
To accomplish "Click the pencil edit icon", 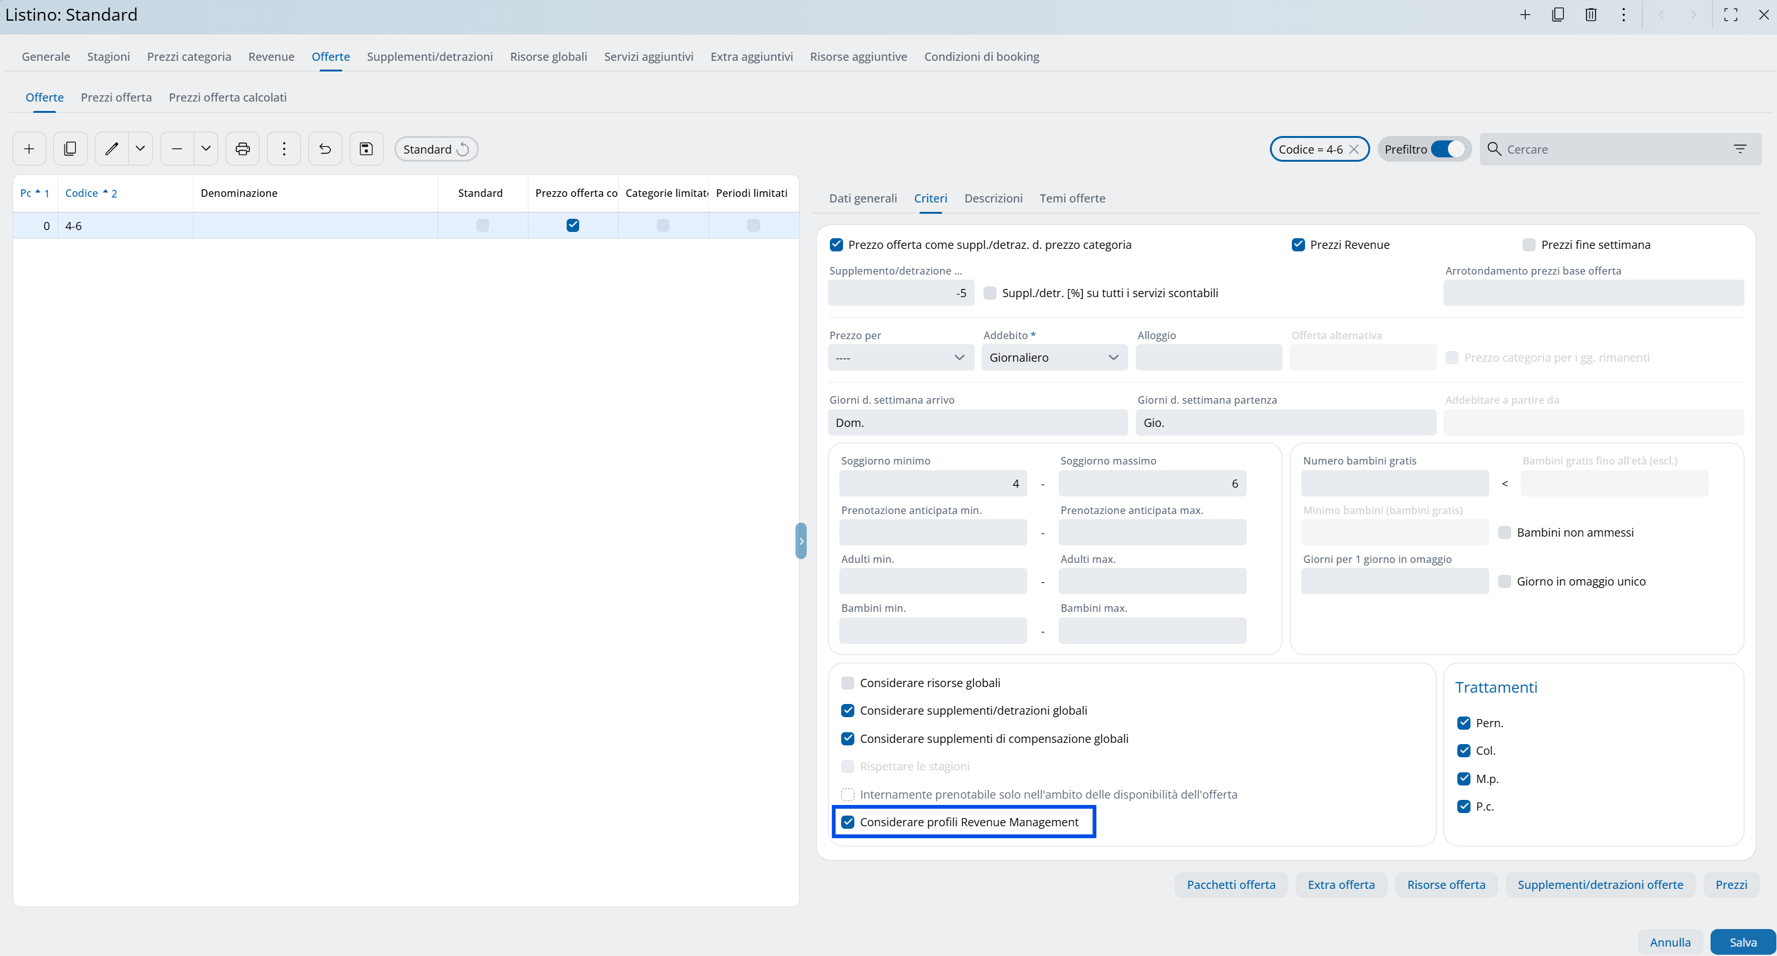I will 112,149.
